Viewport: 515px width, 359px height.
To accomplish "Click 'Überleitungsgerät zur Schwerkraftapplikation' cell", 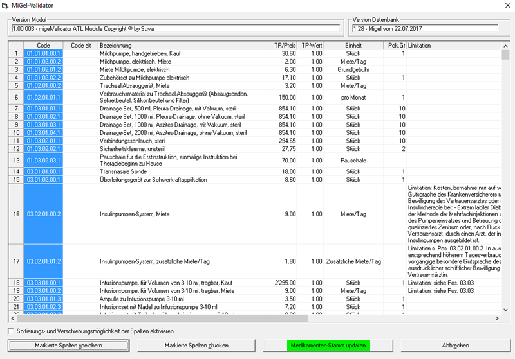I will (182, 180).
